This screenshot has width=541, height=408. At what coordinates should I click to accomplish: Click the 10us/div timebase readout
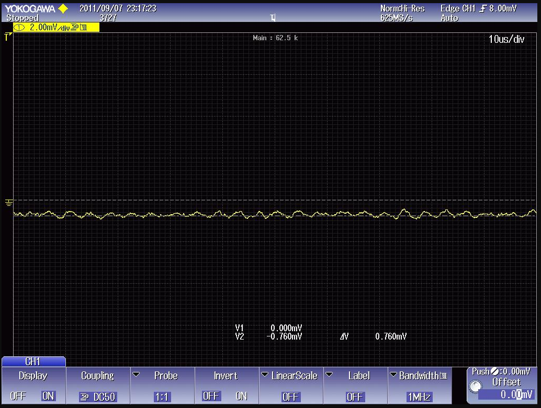pyautogui.click(x=506, y=39)
